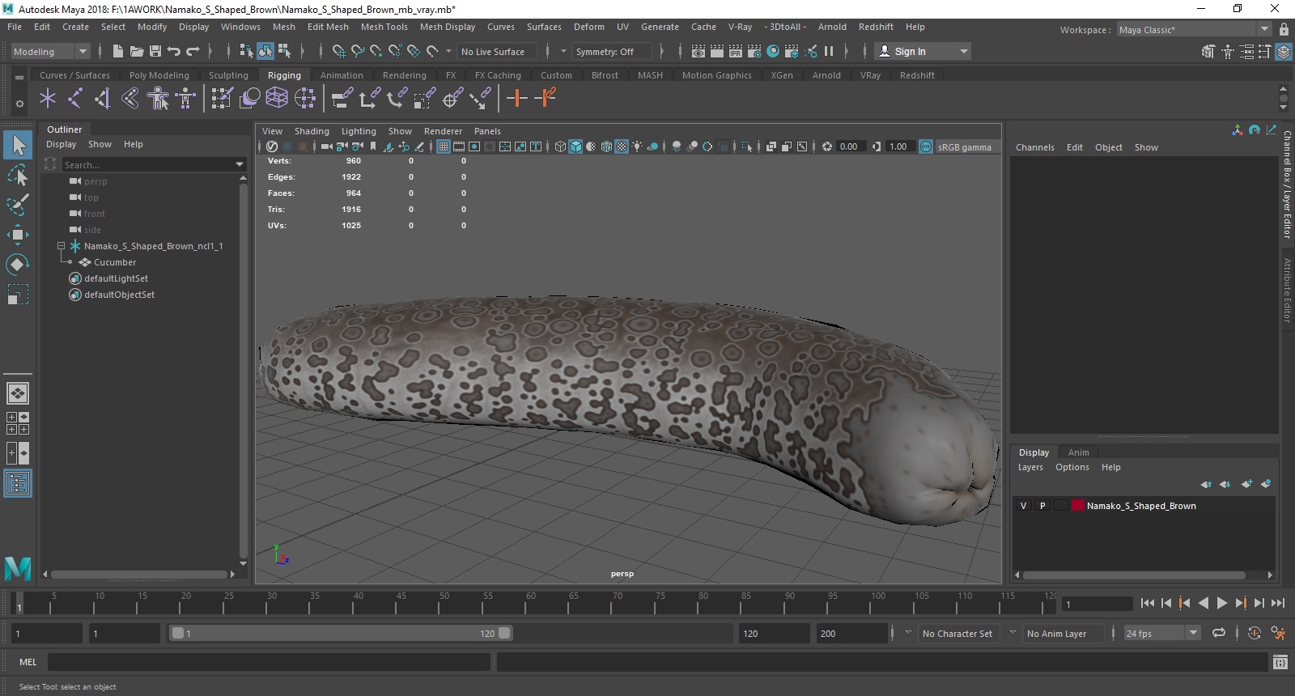
Task: Click the Open Scene folder icon
Action: 137,51
